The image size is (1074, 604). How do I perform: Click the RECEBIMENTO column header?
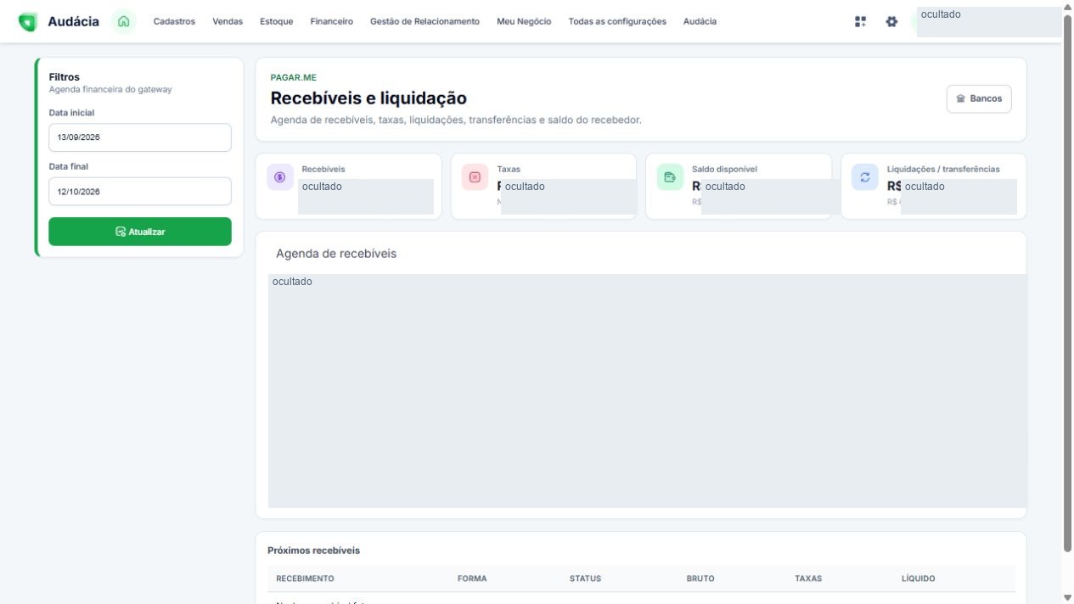[305, 579]
